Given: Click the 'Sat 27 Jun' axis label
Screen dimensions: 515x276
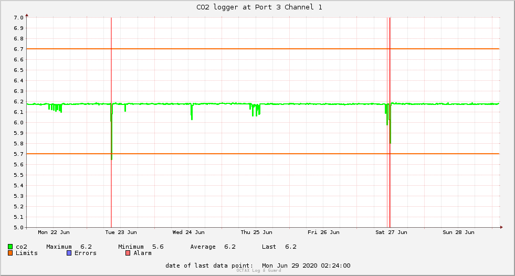Looking at the screenshot, I should tap(391, 232).
